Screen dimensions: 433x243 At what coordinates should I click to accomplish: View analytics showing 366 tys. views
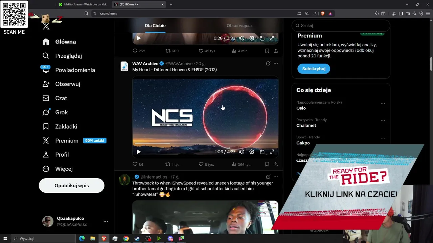point(242,164)
